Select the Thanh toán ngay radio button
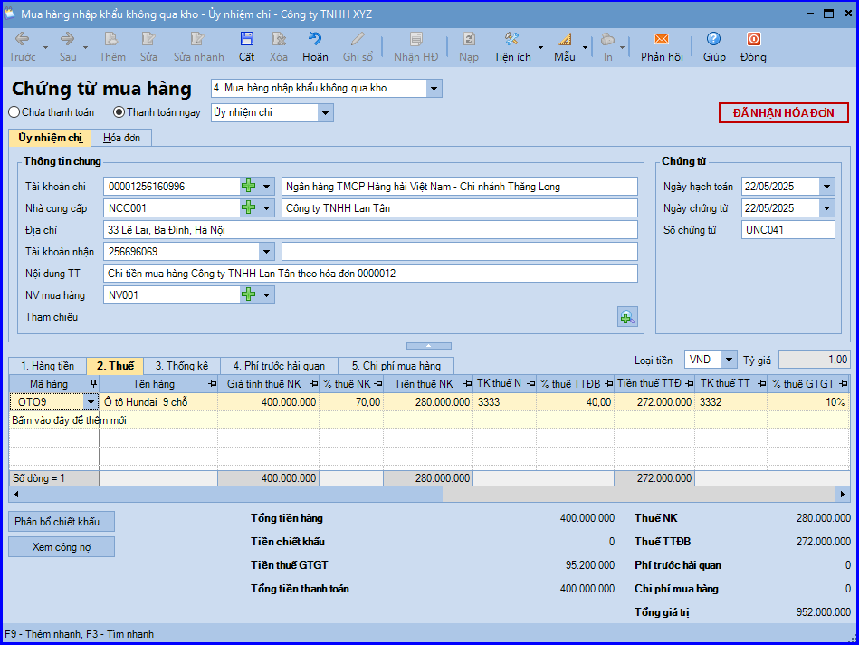The image size is (859, 645). 119,112
